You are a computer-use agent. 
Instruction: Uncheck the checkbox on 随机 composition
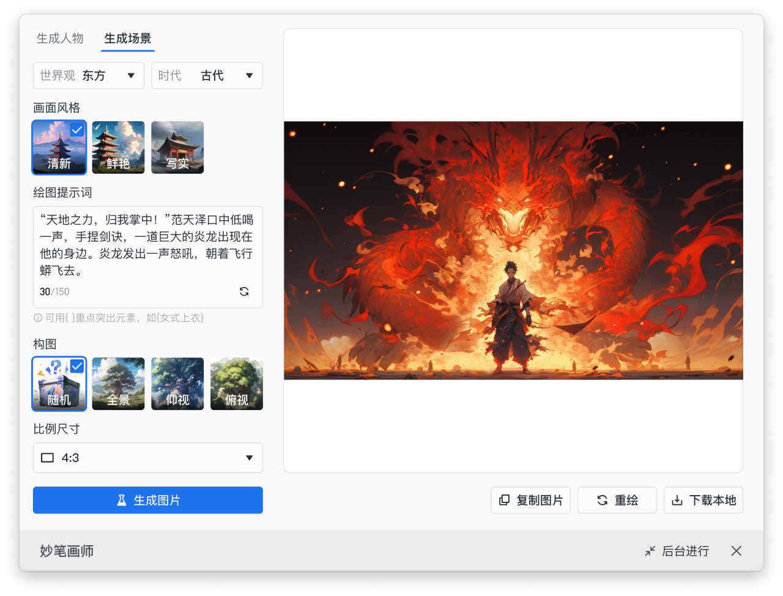coord(76,366)
